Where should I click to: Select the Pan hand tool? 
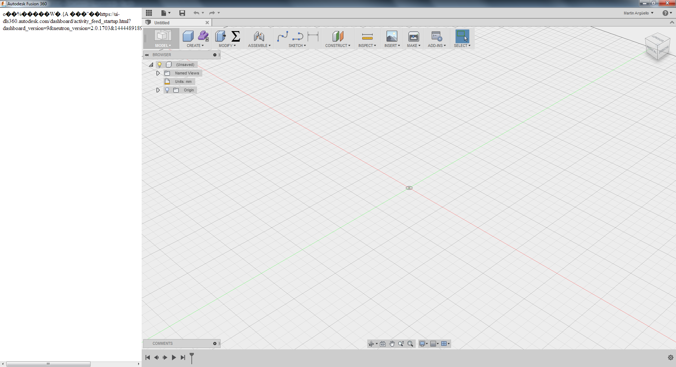pos(392,344)
